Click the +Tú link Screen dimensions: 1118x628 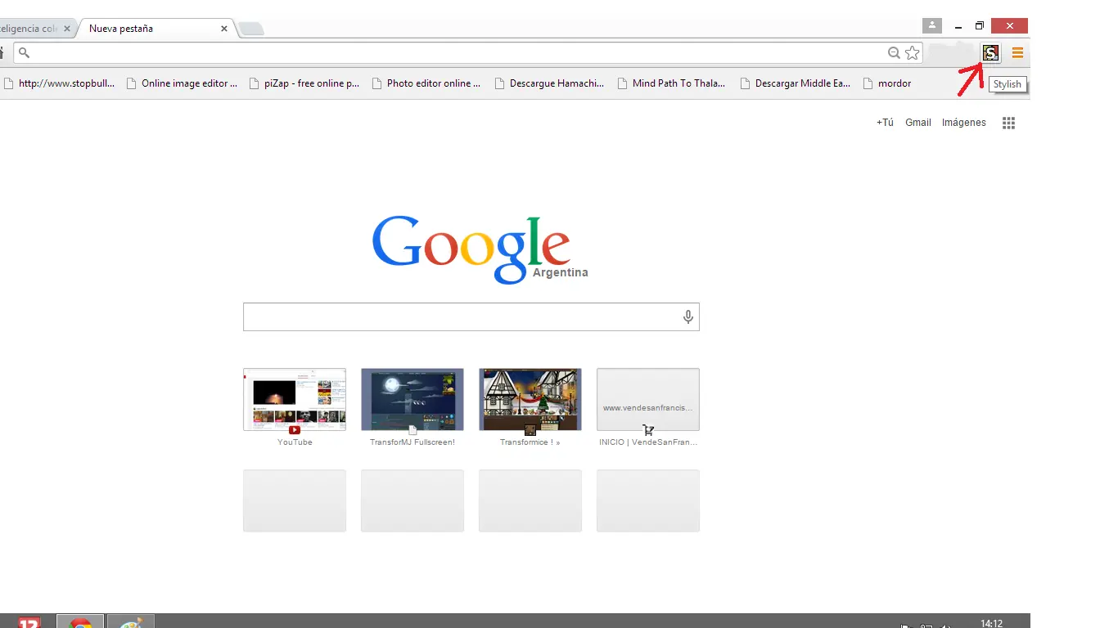(885, 123)
